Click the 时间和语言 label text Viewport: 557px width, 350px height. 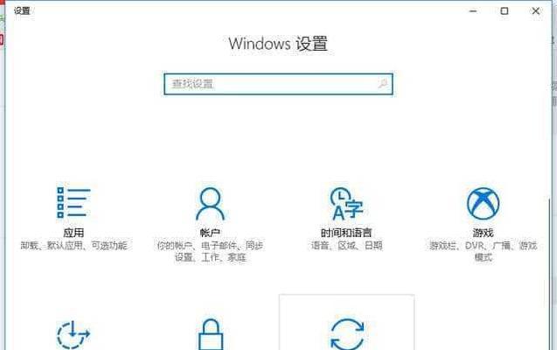click(346, 233)
